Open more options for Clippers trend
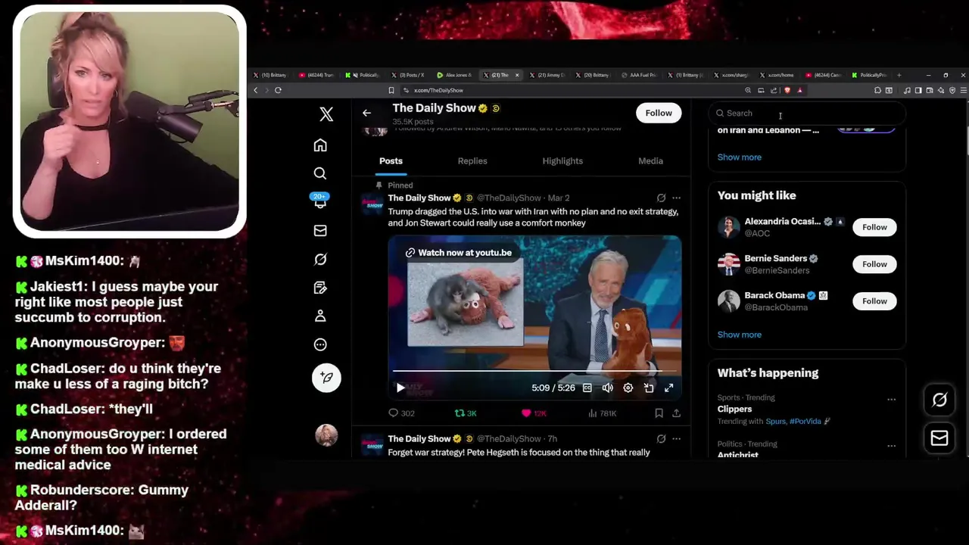Screen dimensions: 969x545 coord(891,400)
